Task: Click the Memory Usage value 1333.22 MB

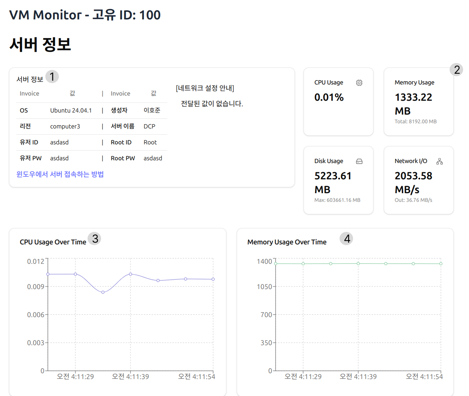Action: pos(413,104)
